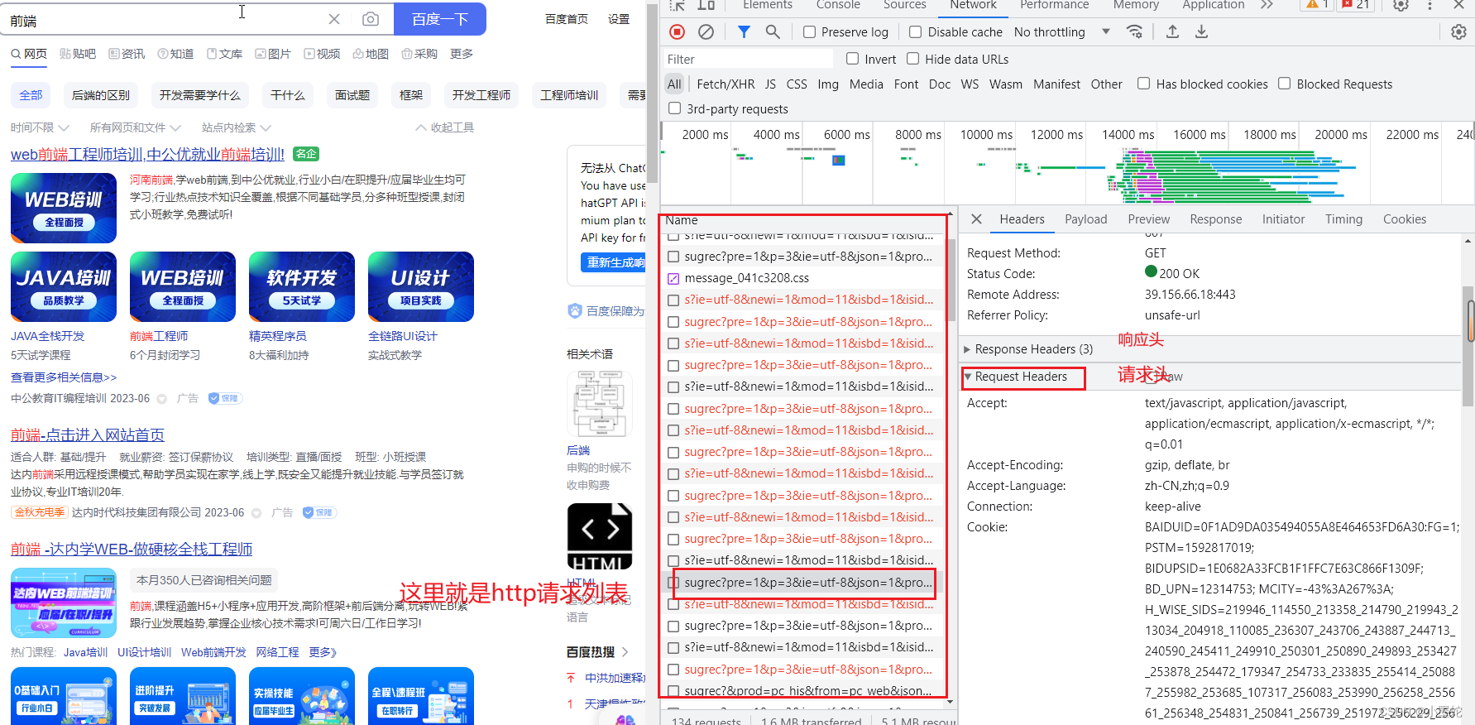Screen dimensions: 1475x725
Task: Open Baidu 知道 category
Action: pos(175,54)
